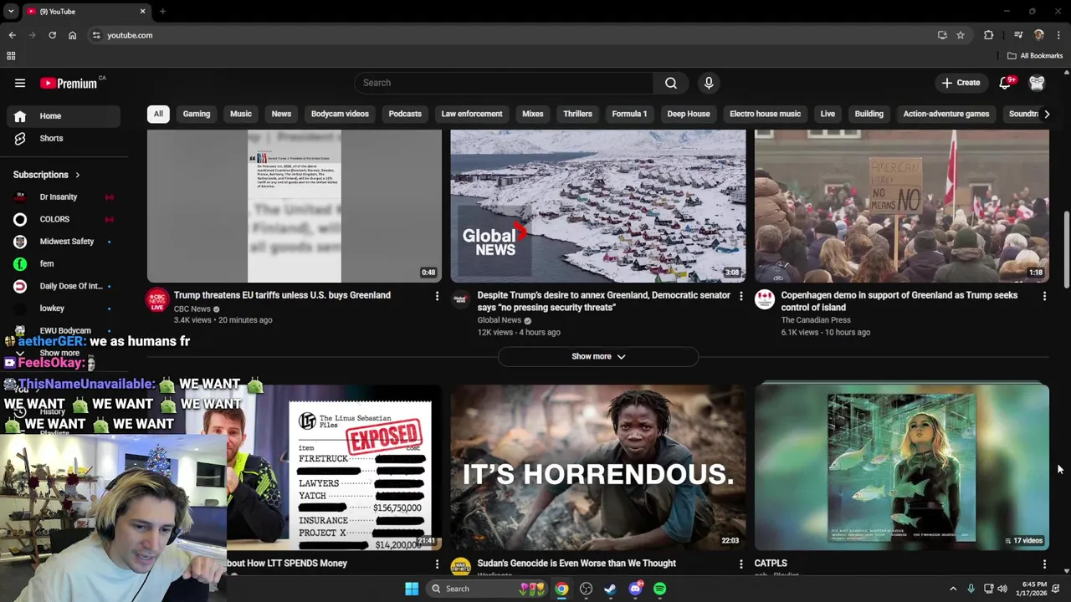Advance filter chips with right arrow
This screenshot has width=1071, height=602.
point(1046,114)
